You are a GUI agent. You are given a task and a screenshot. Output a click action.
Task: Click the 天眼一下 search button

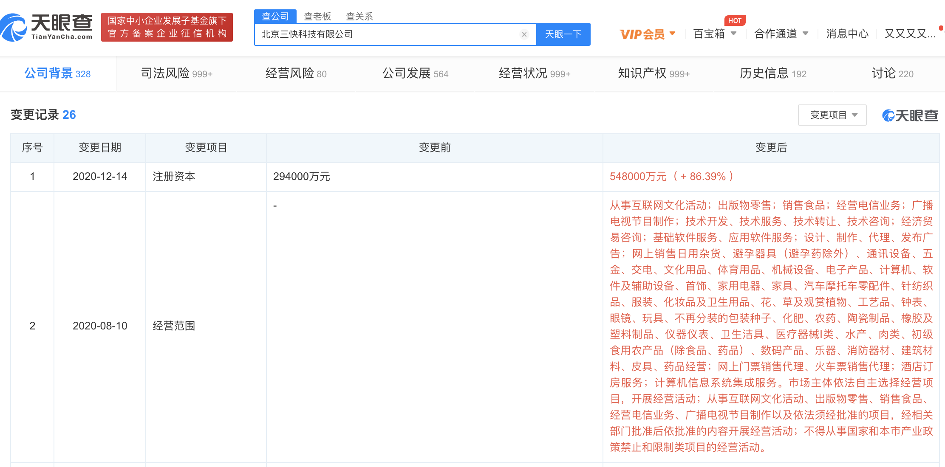(x=563, y=34)
